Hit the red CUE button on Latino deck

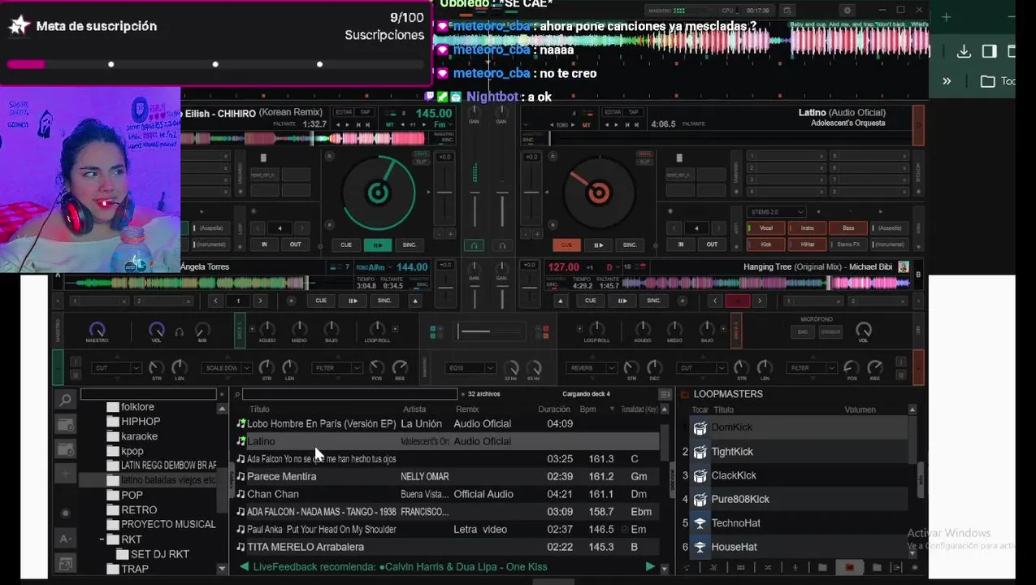[566, 245]
